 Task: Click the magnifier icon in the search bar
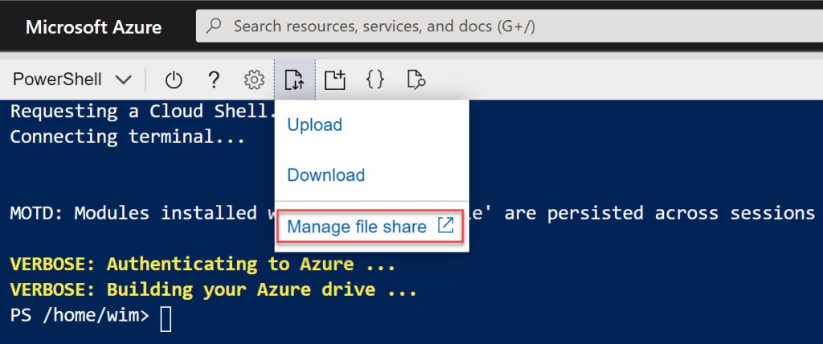click(215, 27)
